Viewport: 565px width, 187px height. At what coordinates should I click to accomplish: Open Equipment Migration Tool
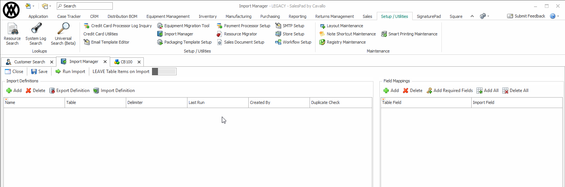click(183, 26)
